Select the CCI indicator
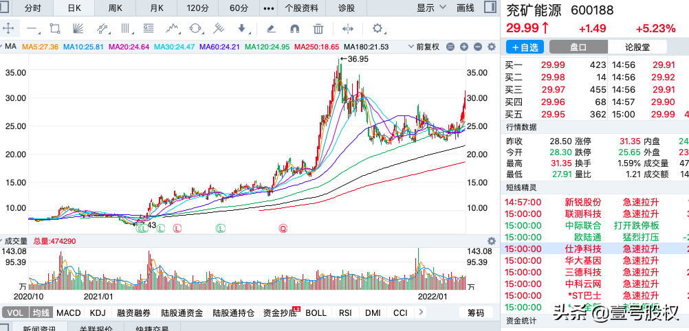689x331 pixels. tap(400, 312)
